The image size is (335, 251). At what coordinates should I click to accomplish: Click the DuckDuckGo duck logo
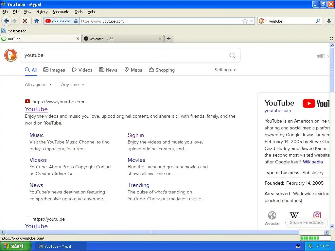tap(11, 55)
